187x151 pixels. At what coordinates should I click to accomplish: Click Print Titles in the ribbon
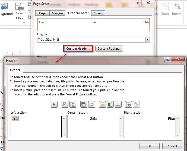[x=19, y=11]
